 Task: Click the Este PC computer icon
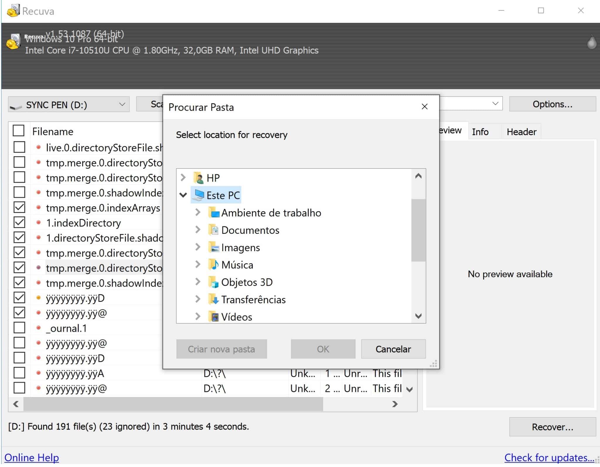point(199,195)
